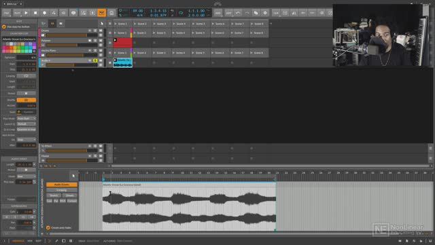Start playback with the transport Play button

[26, 13]
